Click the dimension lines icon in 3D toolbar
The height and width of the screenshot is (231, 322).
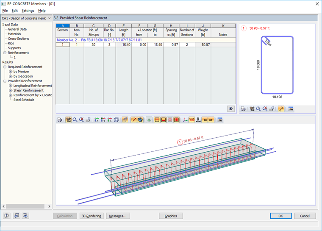pyautogui.click(x=198, y=120)
